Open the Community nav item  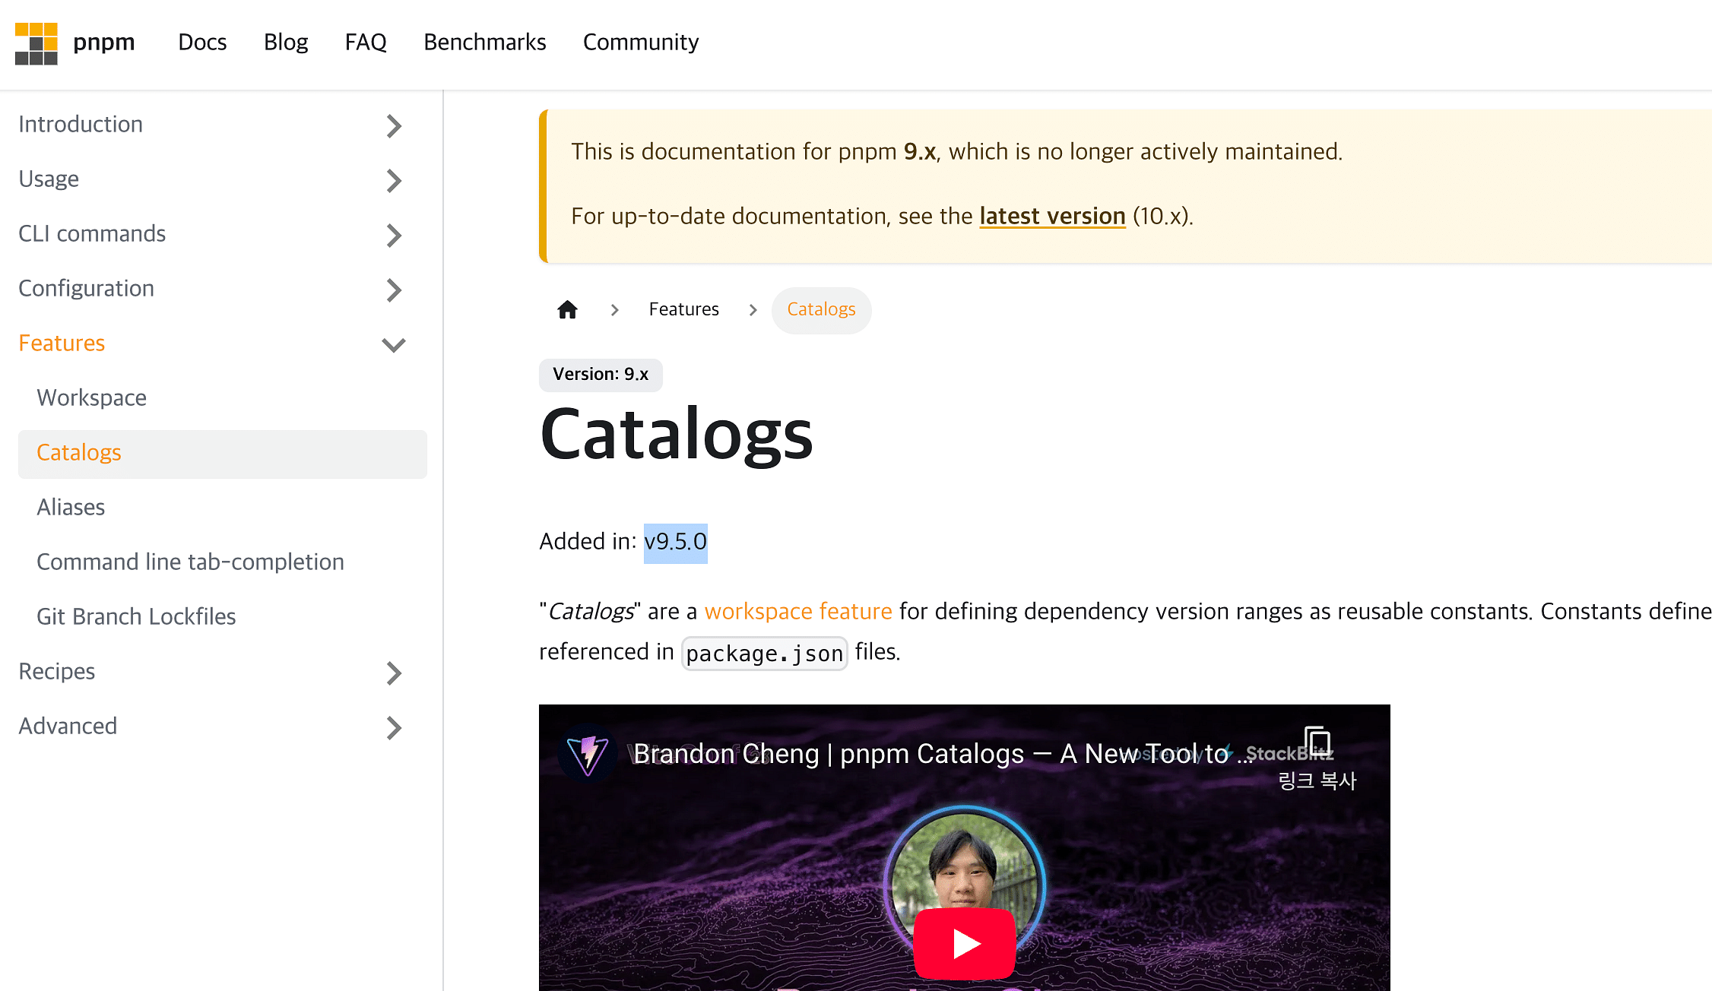641,42
